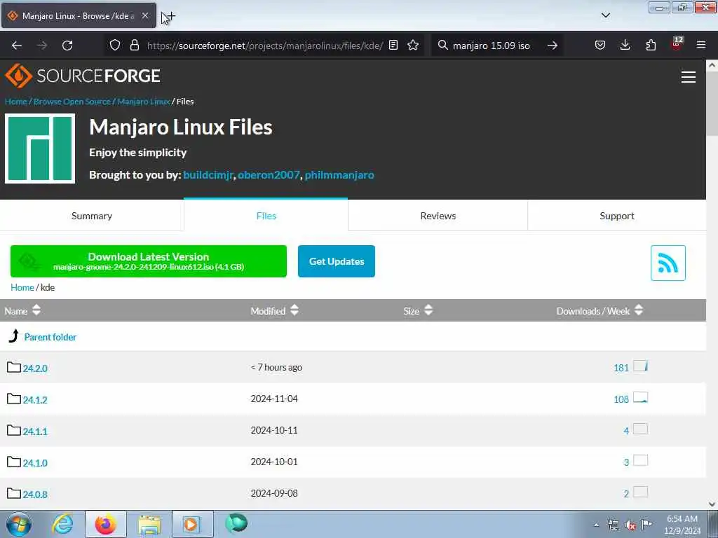Screen dimensions: 718x538
Task: Open the extensions puzzle icon
Action: 651,45
